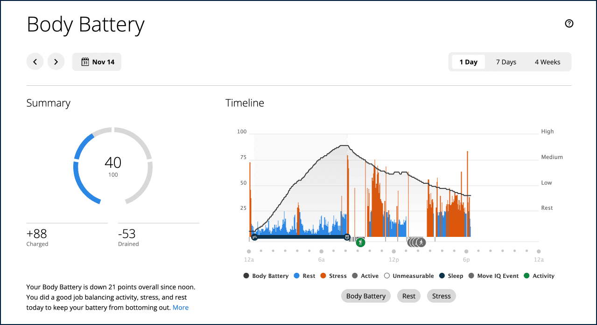Screen dimensions: 597x325
Task: Toggle the Body Battery chart filter button
Action: tap(366, 296)
